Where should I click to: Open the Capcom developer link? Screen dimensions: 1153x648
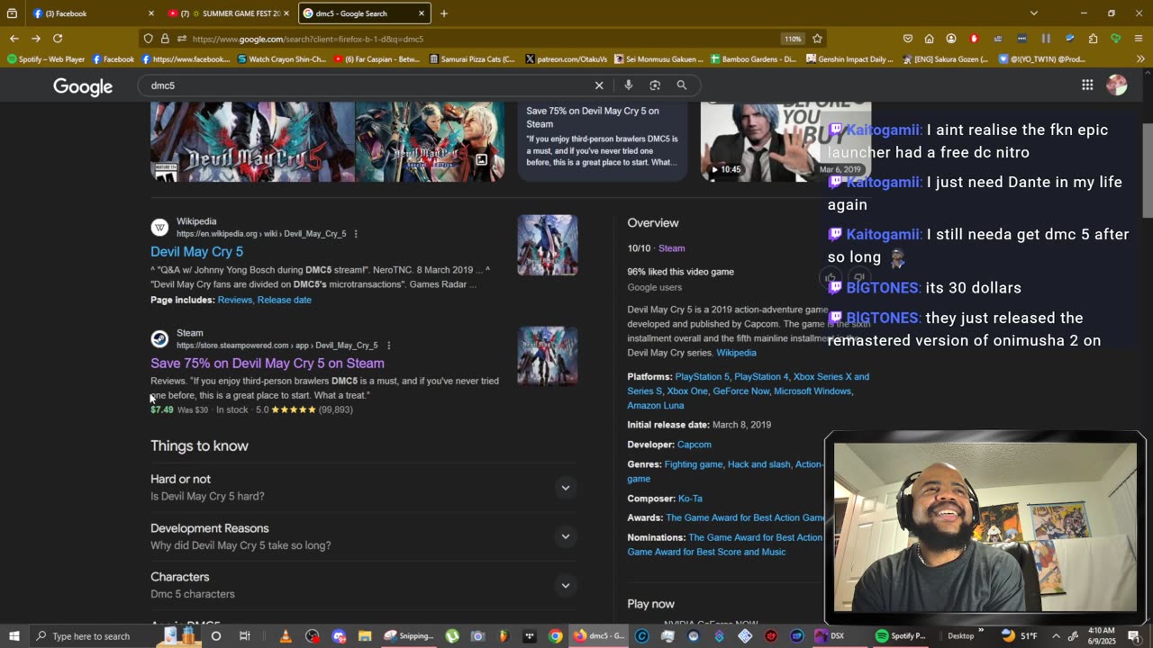tap(695, 445)
